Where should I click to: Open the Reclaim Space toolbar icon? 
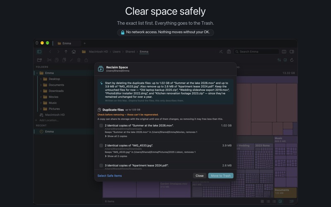(229, 51)
